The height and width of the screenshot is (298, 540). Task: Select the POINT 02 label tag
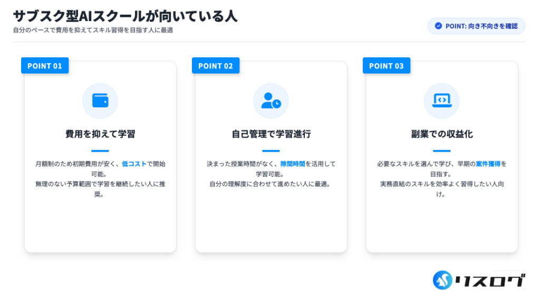(x=216, y=66)
